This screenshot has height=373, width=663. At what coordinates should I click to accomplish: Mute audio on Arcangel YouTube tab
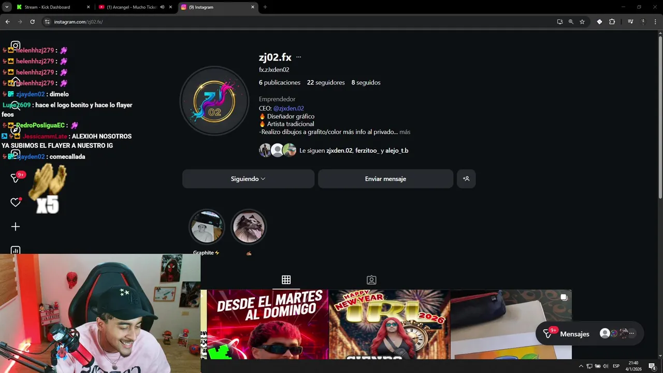[162, 7]
